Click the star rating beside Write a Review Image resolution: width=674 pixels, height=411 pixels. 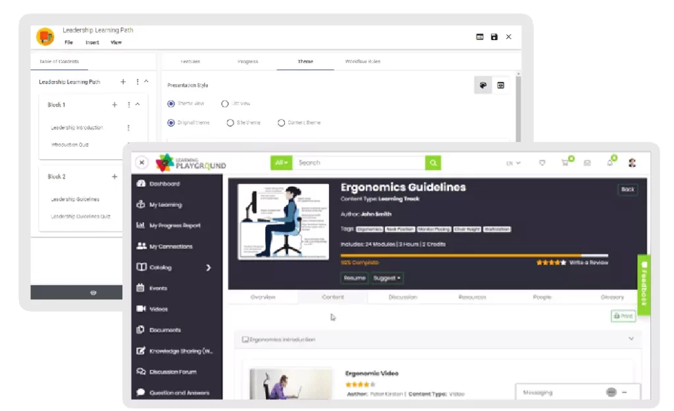click(x=551, y=262)
